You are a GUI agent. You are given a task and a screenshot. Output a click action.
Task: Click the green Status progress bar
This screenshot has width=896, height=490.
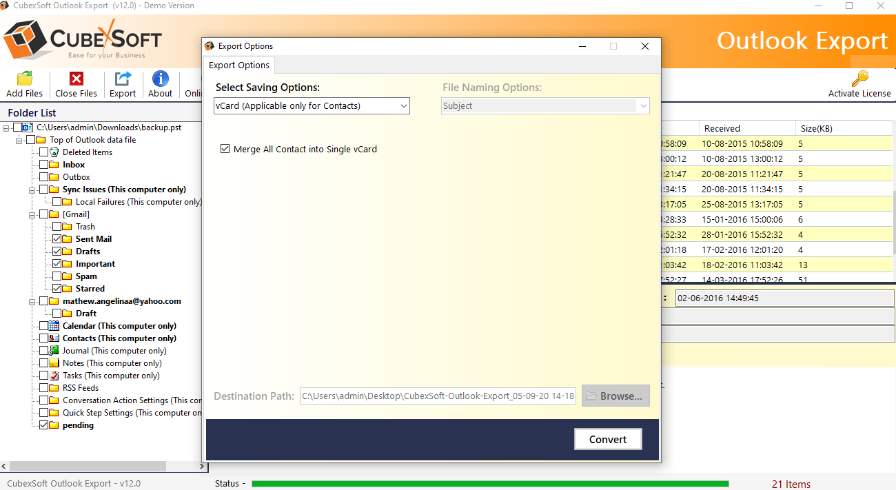[490, 484]
